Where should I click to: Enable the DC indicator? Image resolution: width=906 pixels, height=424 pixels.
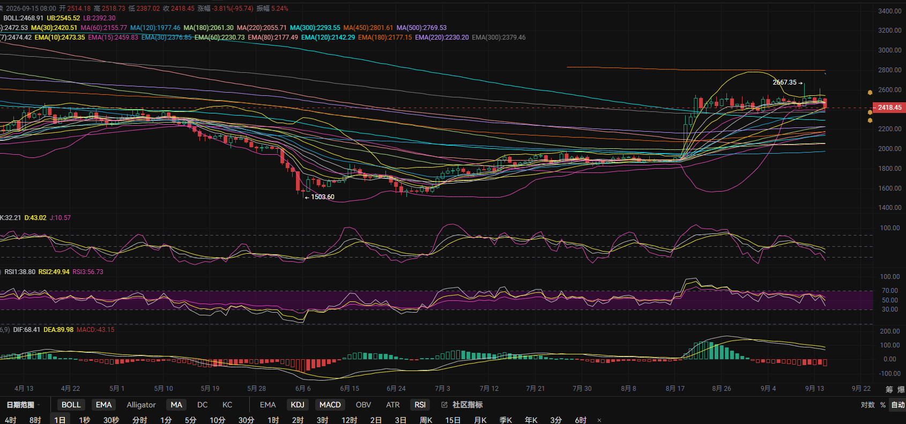pyautogui.click(x=202, y=405)
